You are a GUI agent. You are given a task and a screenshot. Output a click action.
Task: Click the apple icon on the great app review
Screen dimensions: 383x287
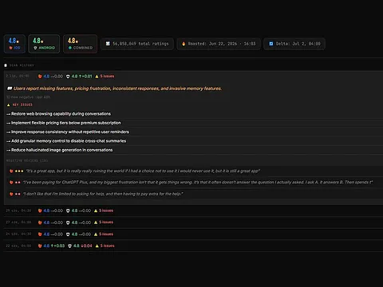pyautogui.click(x=11, y=171)
